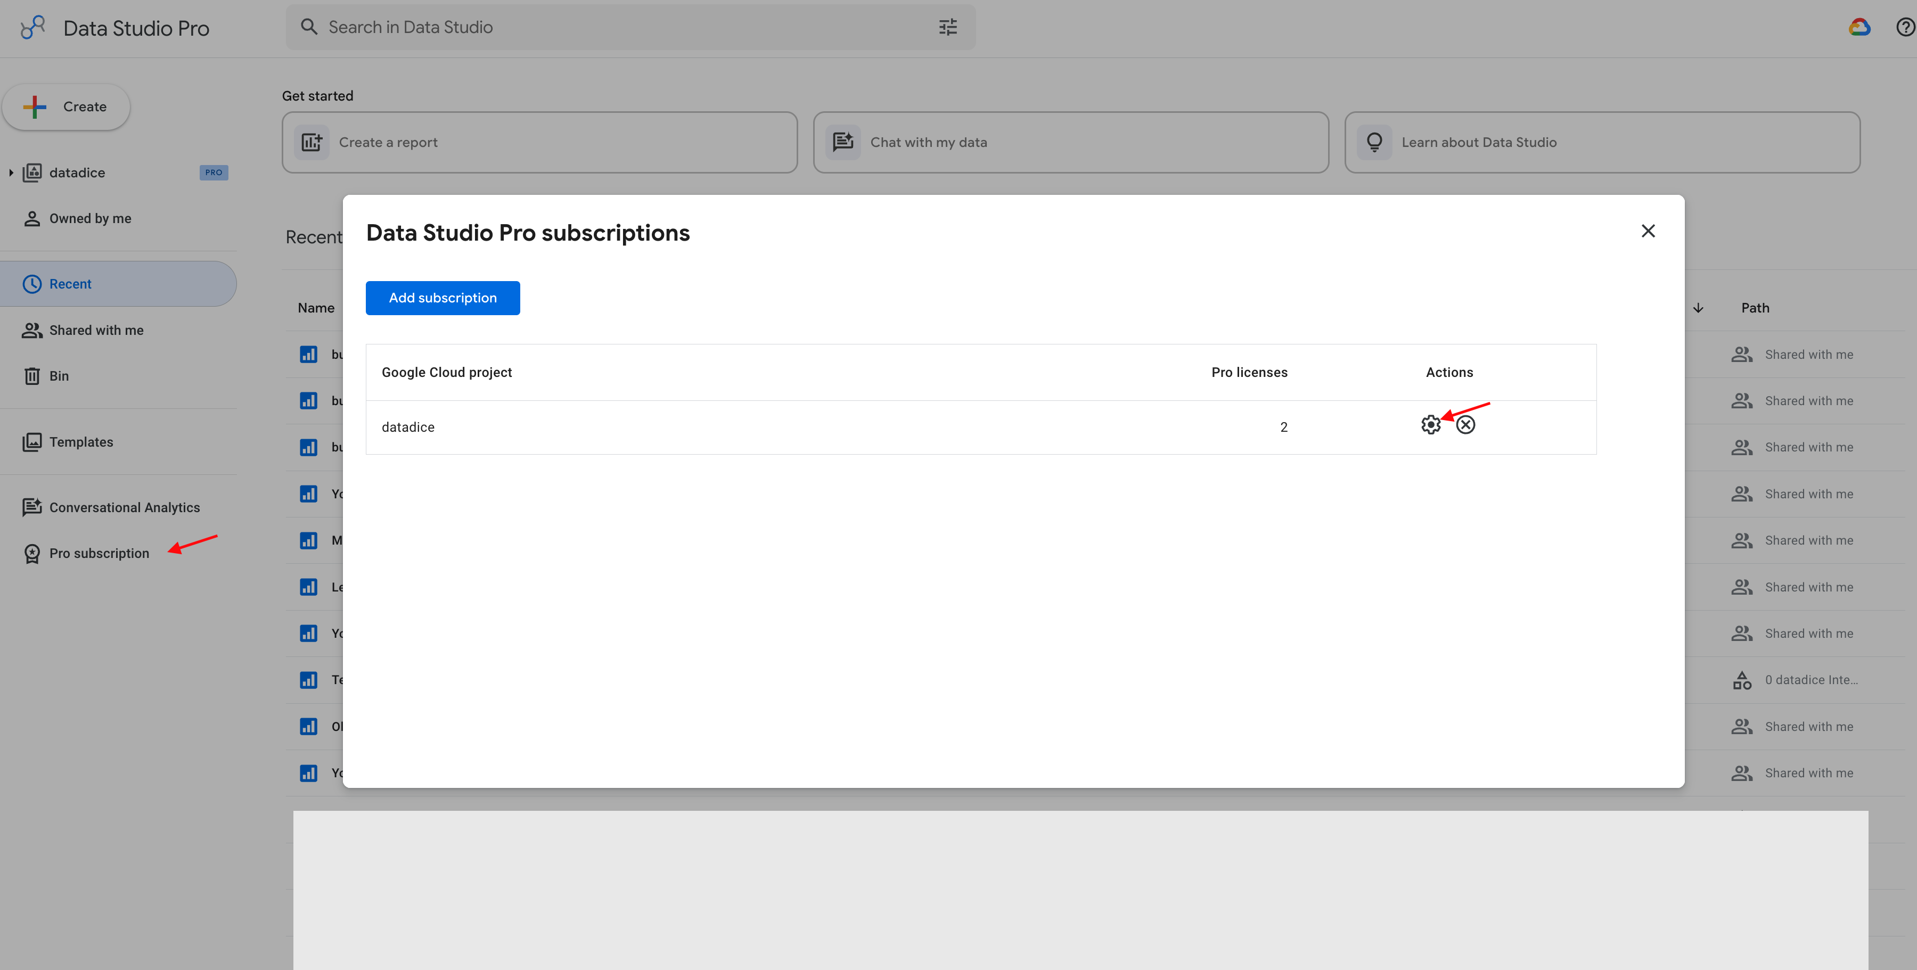
Task: Click the team workspace icon on 0 datadice row
Action: pyautogui.click(x=1741, y=680)
